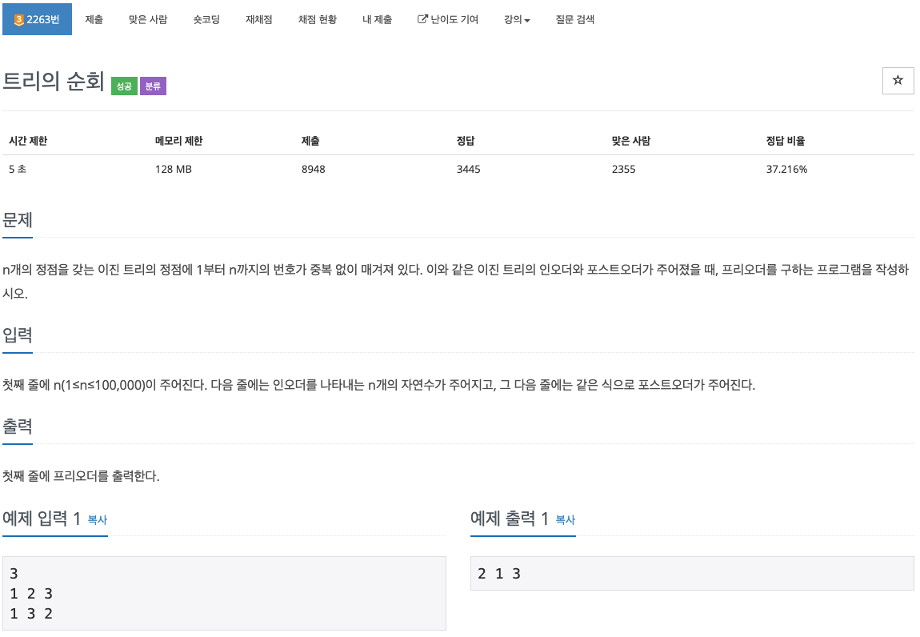Expand the 강의 dropdown menu
Viewport: 920px width, 637px height.
517,19
